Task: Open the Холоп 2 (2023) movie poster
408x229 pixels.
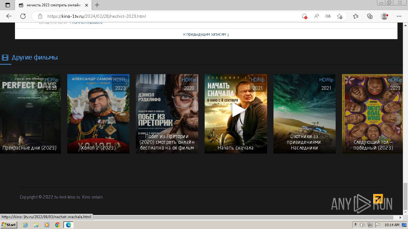Action: [x=98, y=114]
